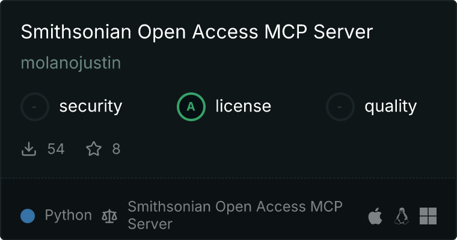Open the Smithsonian Open Access MCP Server title

point(197,32)
